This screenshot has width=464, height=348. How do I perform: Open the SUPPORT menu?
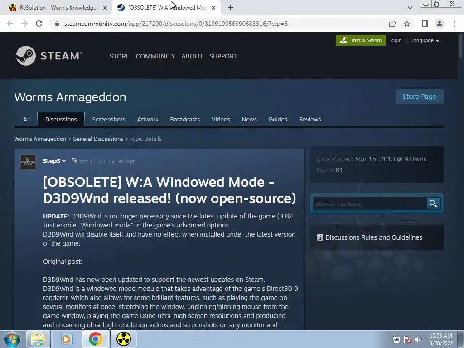(x=223, y=56)
